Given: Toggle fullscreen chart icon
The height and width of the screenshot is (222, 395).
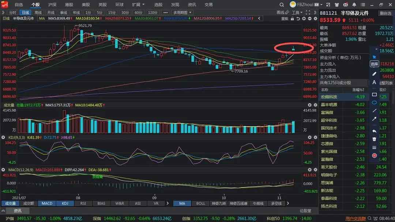Looking at the screenshot, I should pyautogui.click(x=308, y=12).
